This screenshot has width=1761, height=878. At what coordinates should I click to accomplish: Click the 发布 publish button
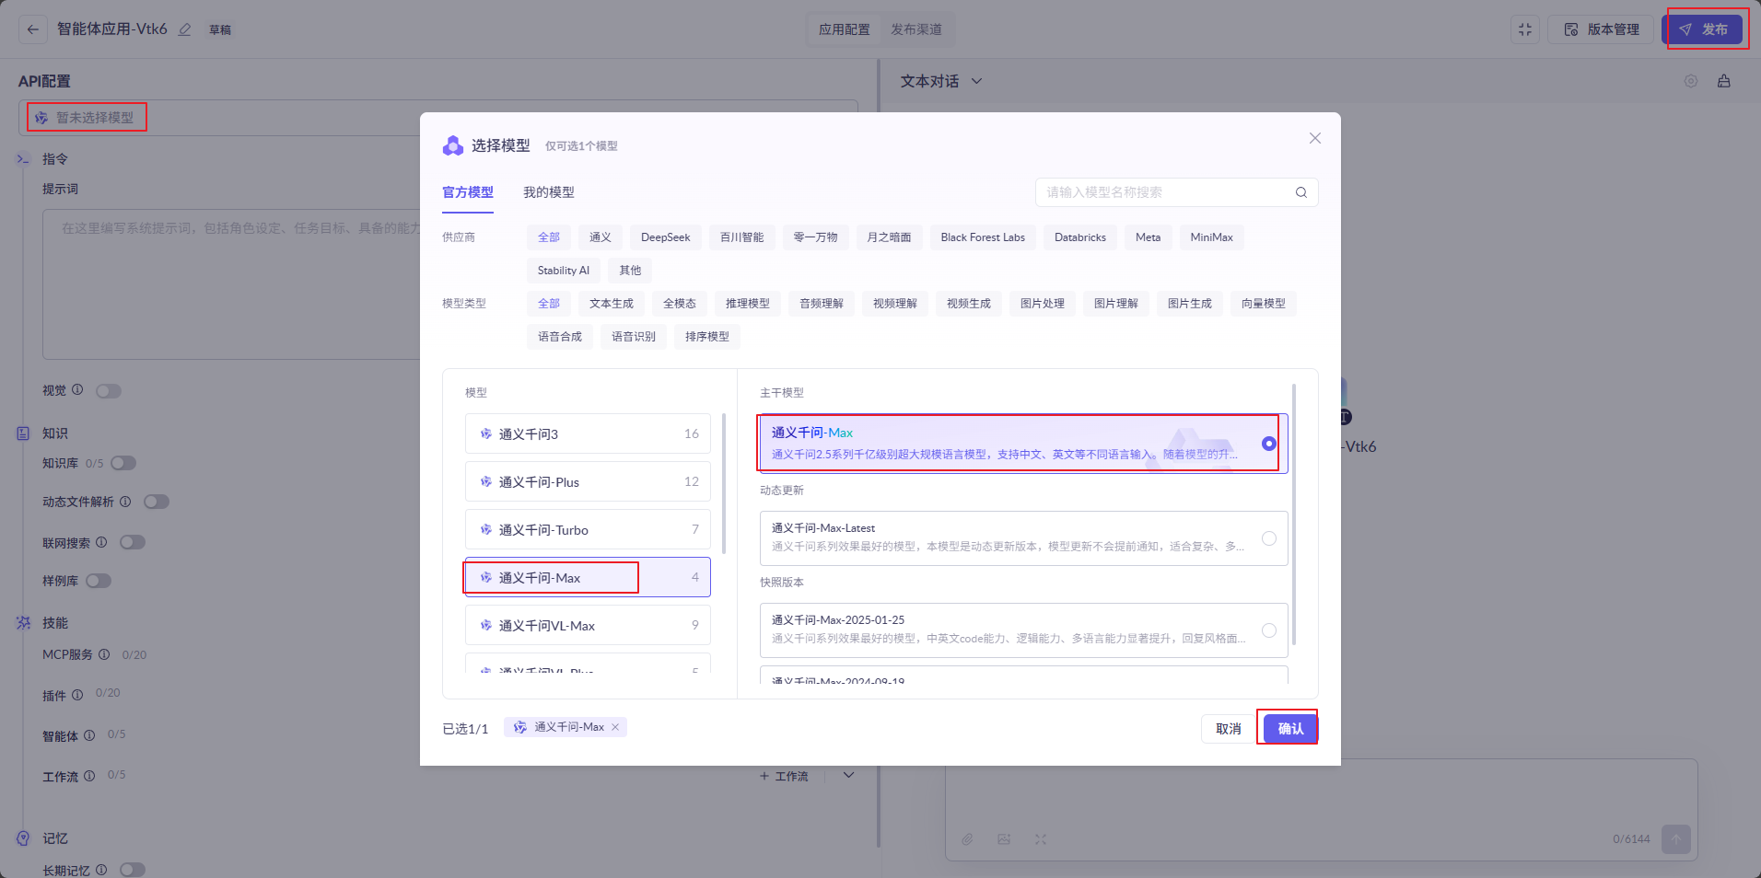(1703, 29)
